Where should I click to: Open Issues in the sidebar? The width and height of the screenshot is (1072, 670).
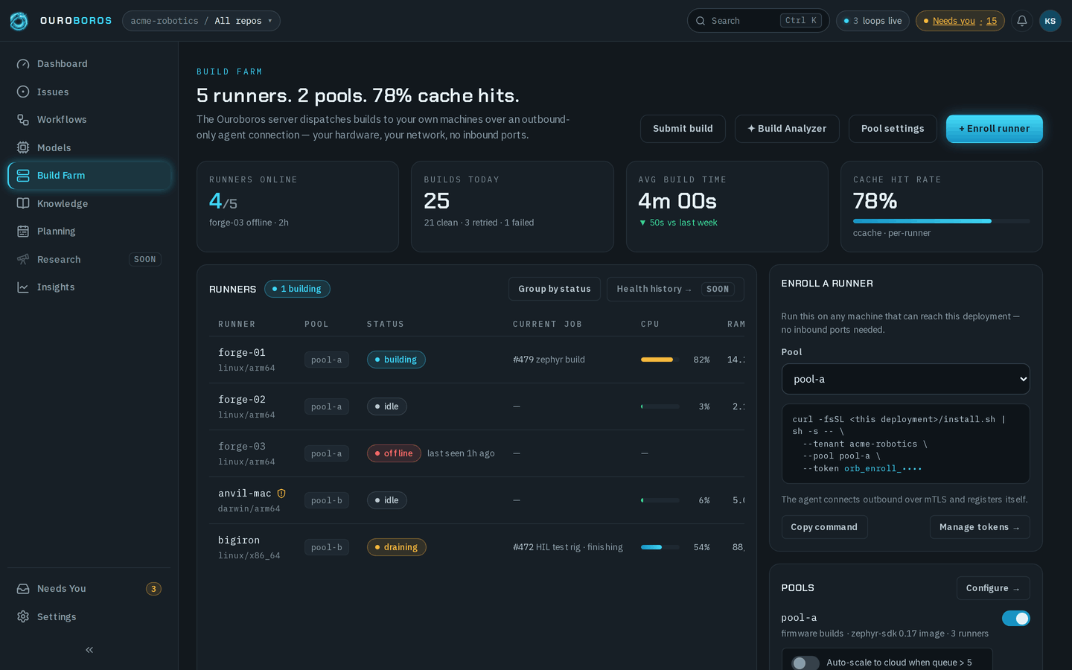89,92
